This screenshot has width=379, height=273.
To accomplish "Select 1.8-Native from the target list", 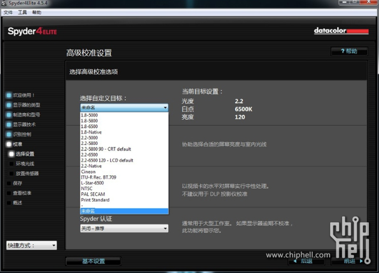I will point(124,132).
